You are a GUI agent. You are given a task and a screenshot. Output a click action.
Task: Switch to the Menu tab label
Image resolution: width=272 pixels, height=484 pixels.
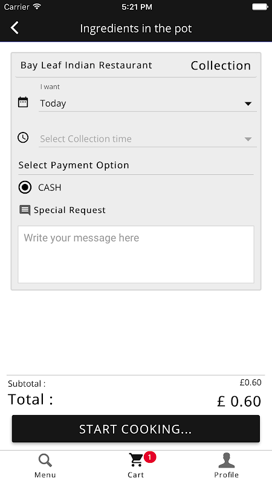(x=45, y=475)
